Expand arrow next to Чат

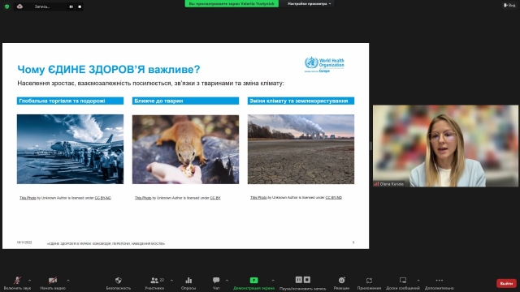pos(227,281)
